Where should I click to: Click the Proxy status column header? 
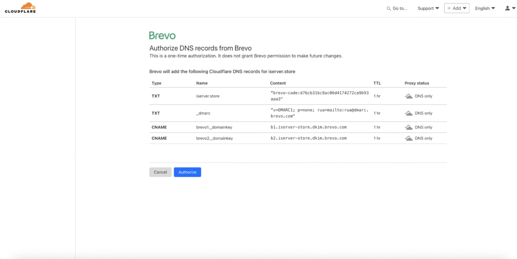(x=417, y=83)
